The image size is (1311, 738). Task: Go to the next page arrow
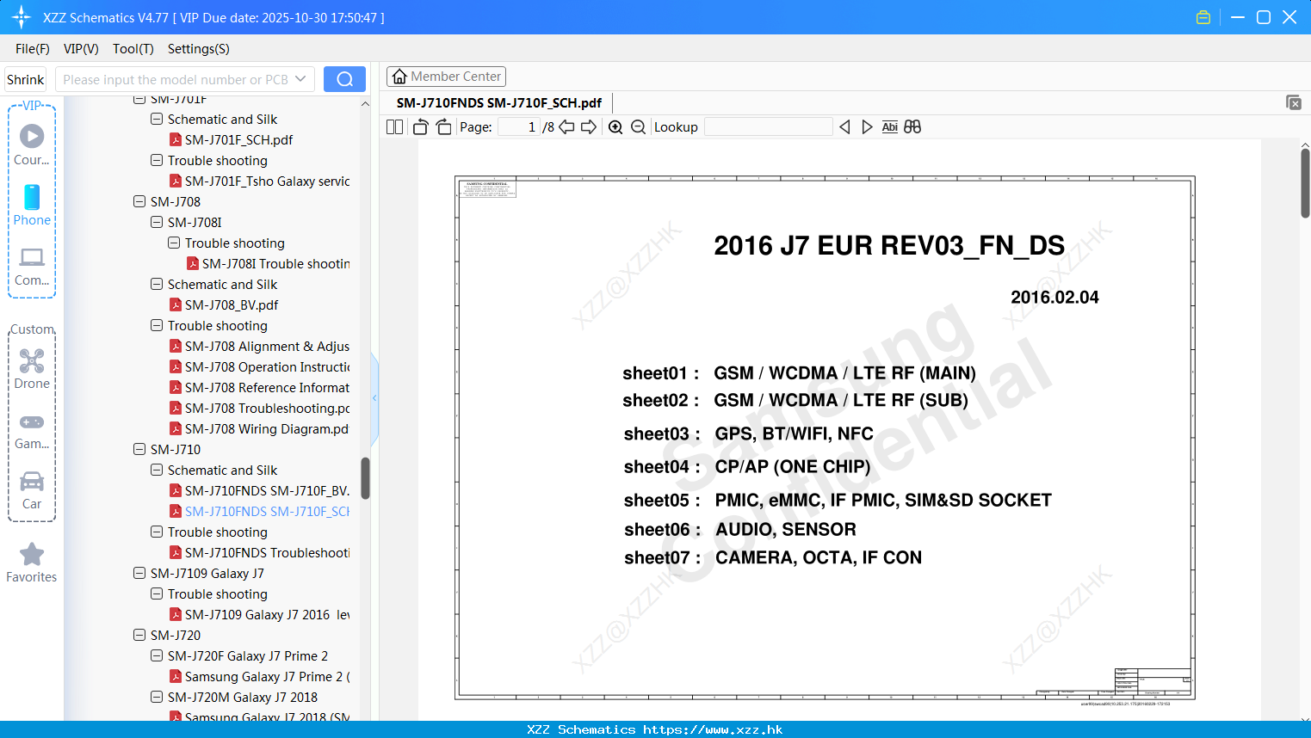(x=589, y=126)
